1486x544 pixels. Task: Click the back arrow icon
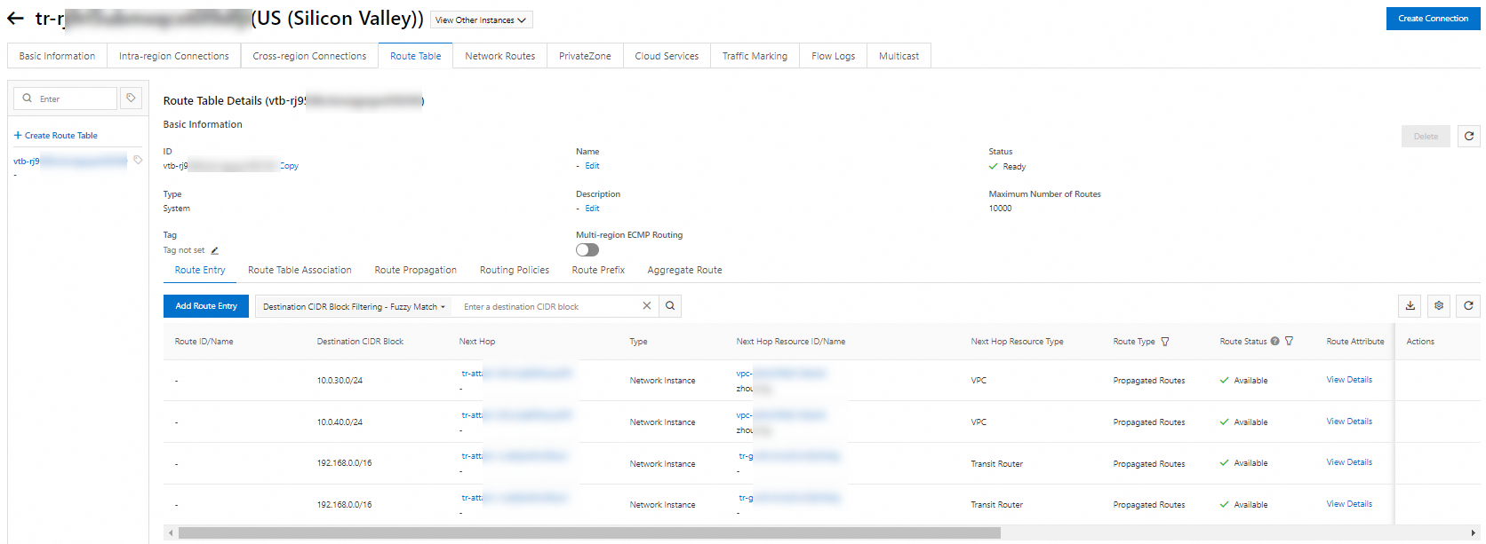tap(15, 18)
